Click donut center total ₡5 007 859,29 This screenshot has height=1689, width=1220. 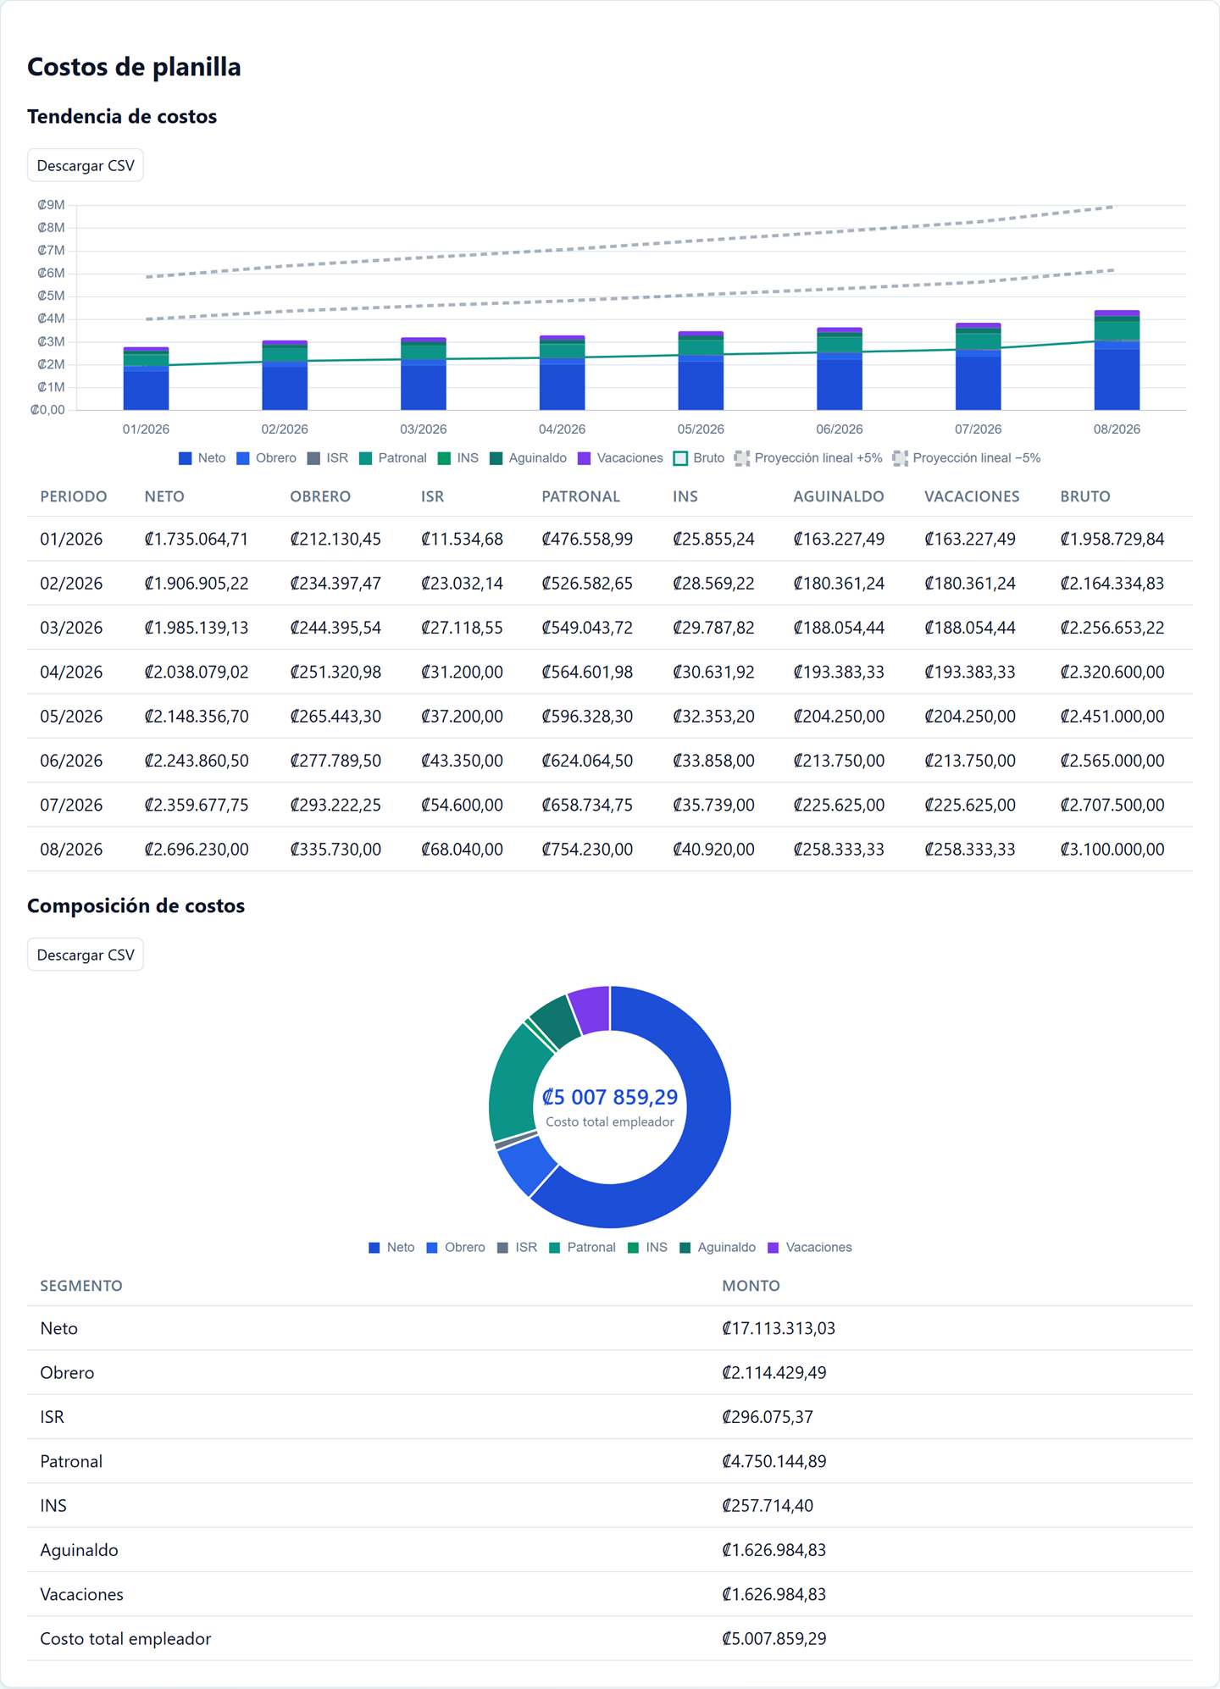pos(610,1097)
